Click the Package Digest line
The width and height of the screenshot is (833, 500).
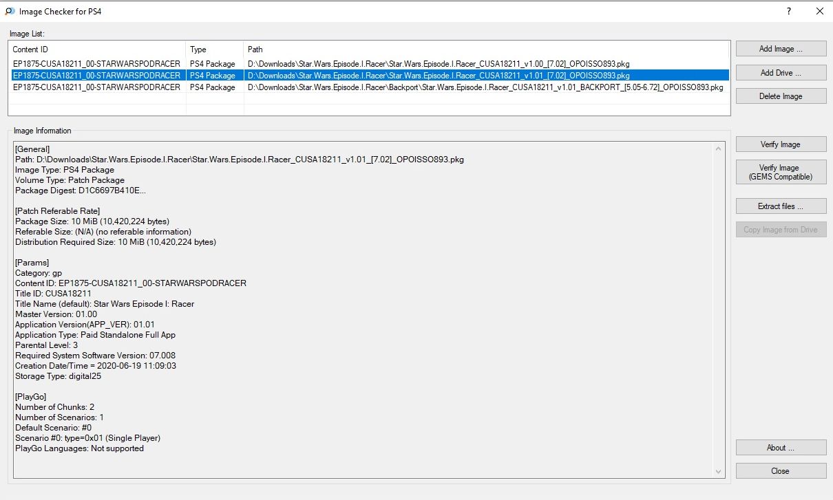tap(81, 191)
